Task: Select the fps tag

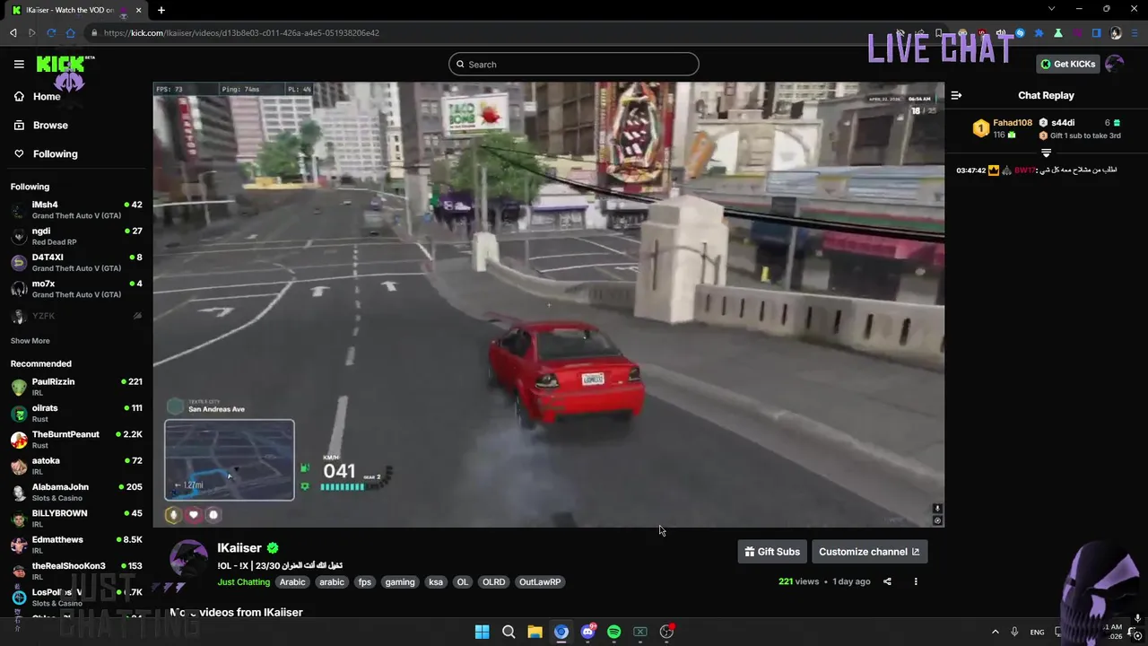Action: [364, 581]
